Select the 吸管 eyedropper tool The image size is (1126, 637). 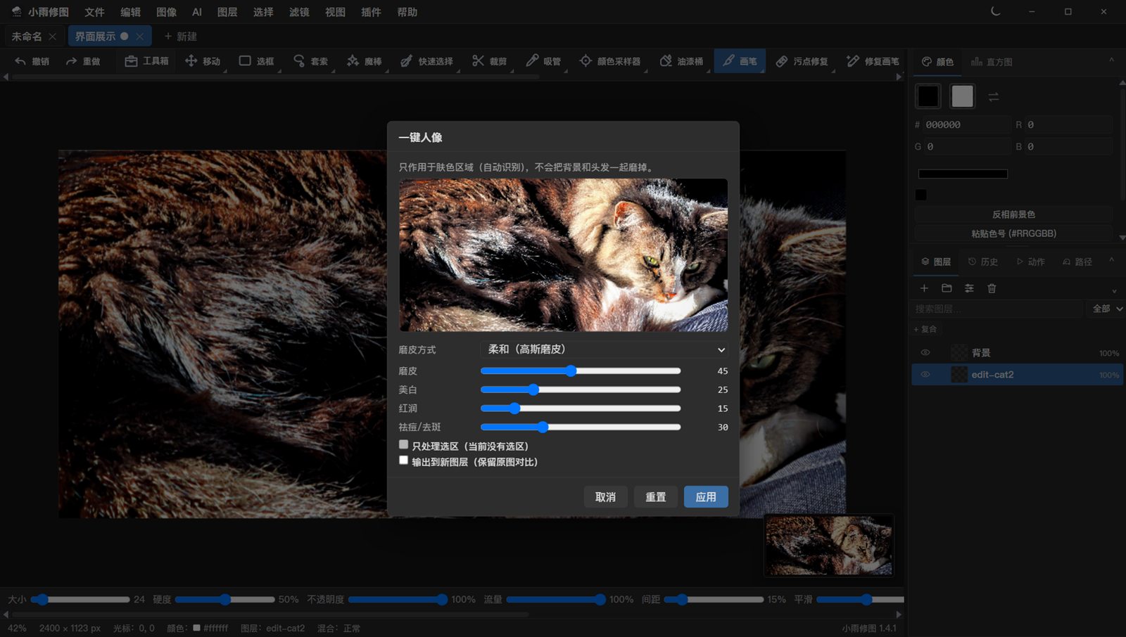[x=543, y=61]
